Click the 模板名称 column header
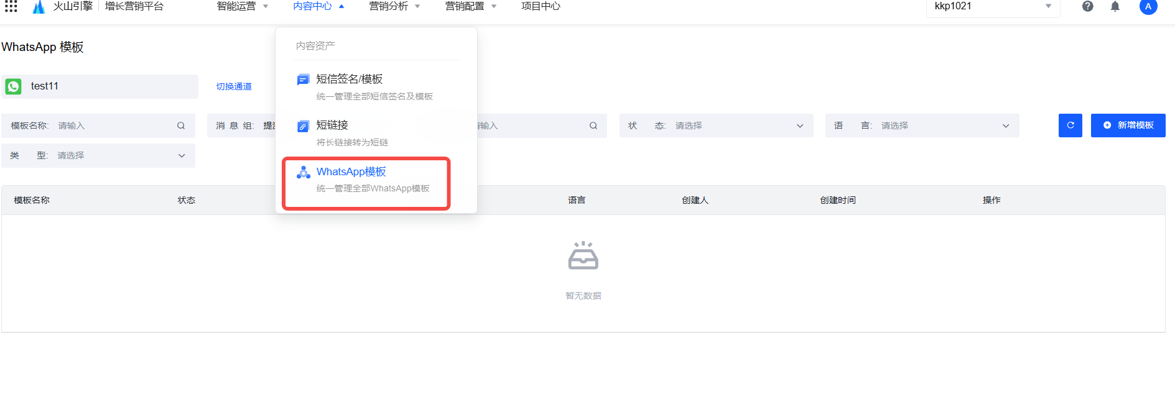 coord(32,200)
